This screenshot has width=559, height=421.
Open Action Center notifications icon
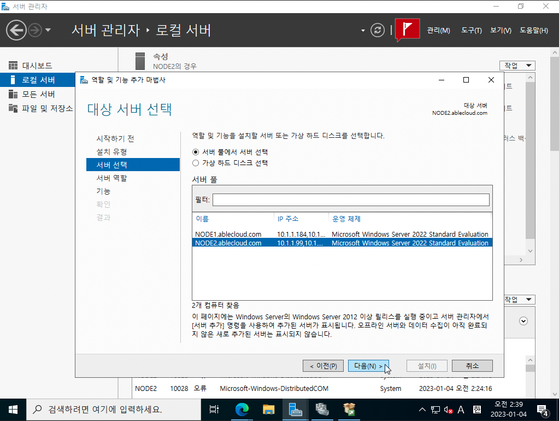tap(542, 410)
